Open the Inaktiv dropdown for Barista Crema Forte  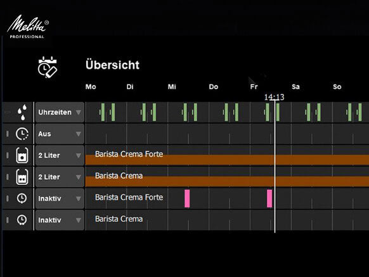coord(60,198)
